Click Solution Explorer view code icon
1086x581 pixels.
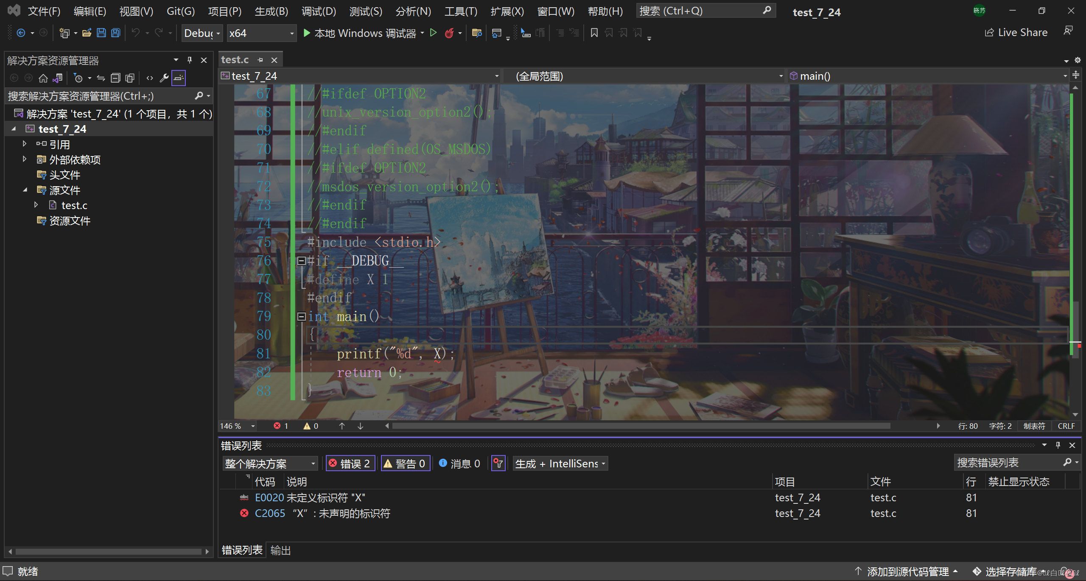(x=150, y=78)
